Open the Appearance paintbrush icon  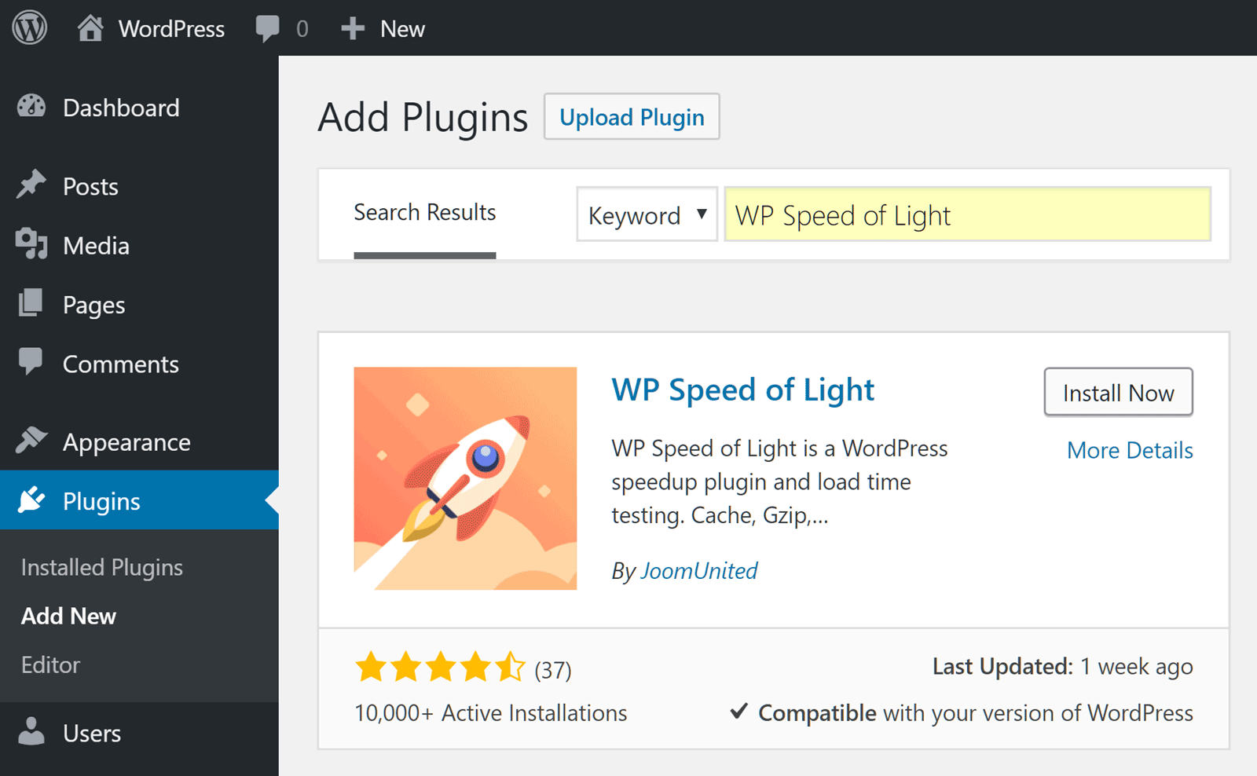[x=31, y=441]
